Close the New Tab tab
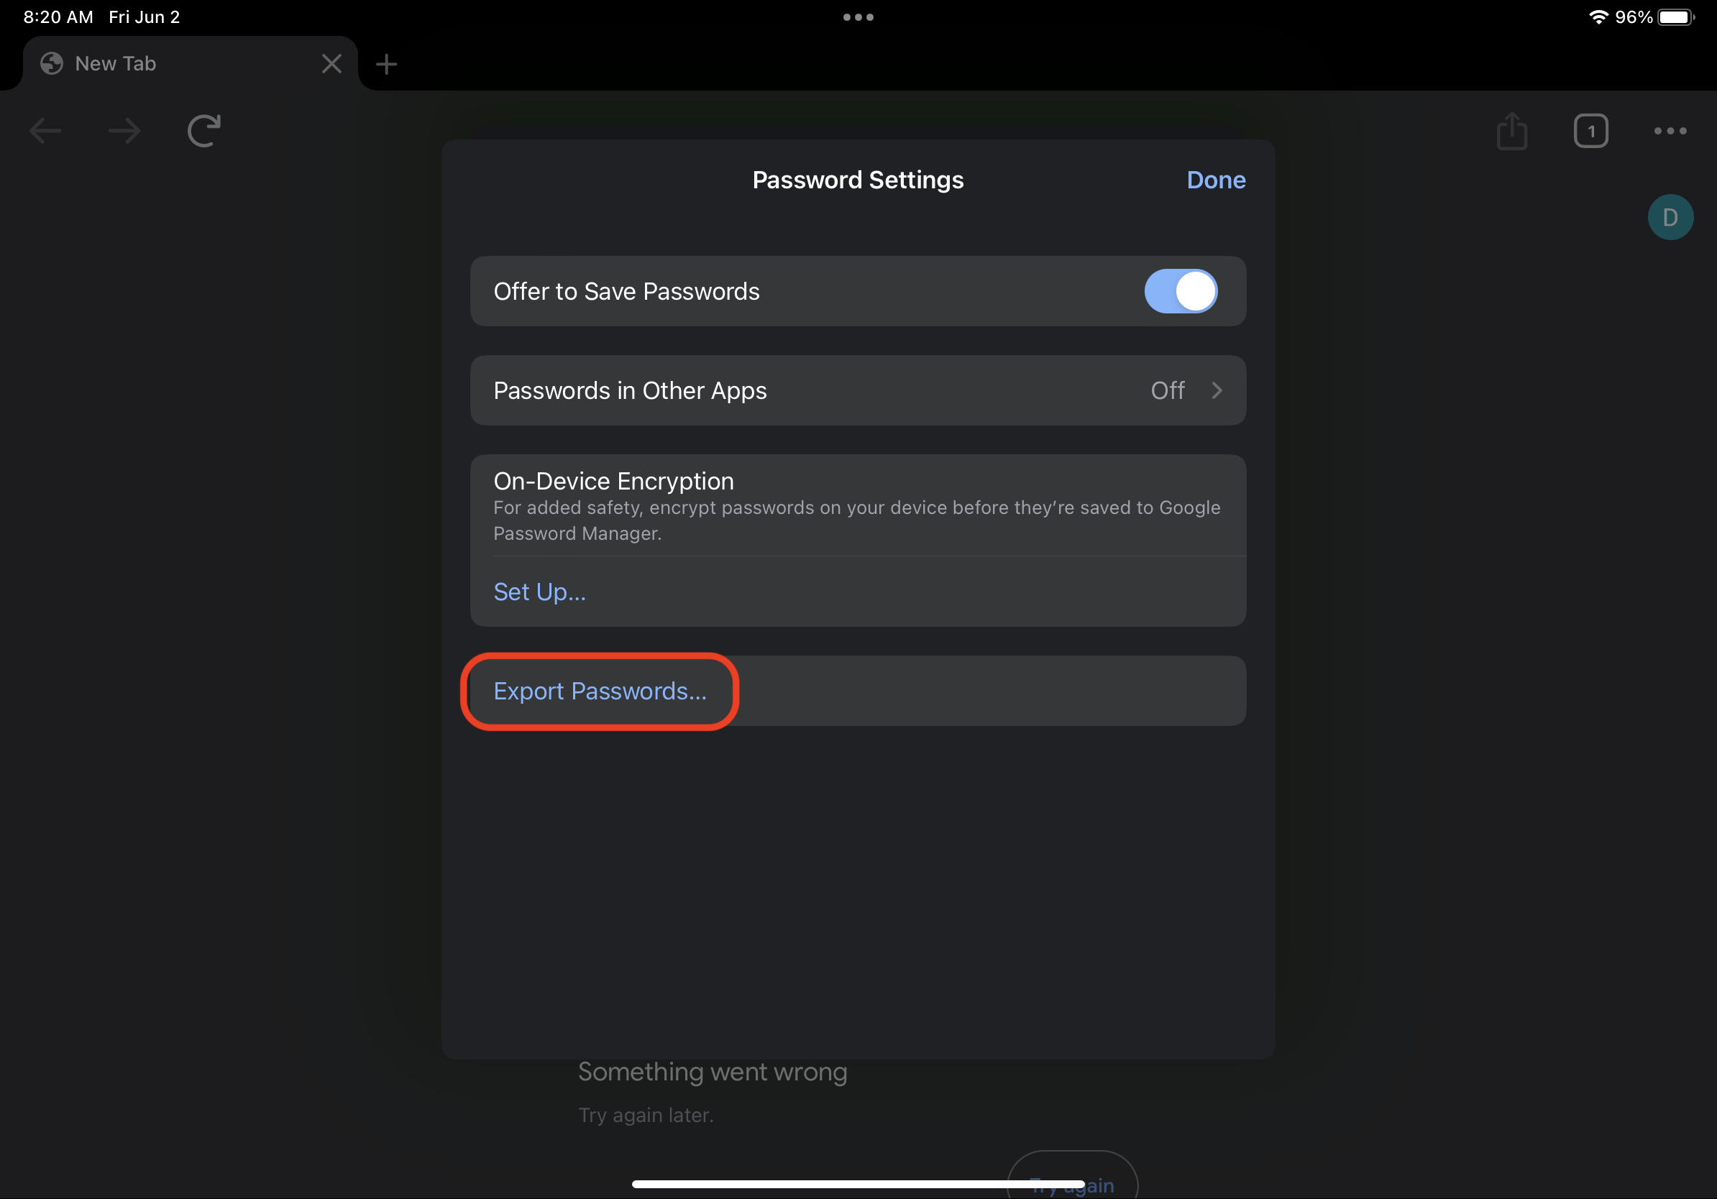This screenshot has width=1717, height=1199. [331, 63]
